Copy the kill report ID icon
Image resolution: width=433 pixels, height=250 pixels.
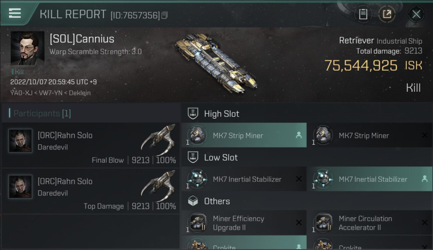click(164, 15)
